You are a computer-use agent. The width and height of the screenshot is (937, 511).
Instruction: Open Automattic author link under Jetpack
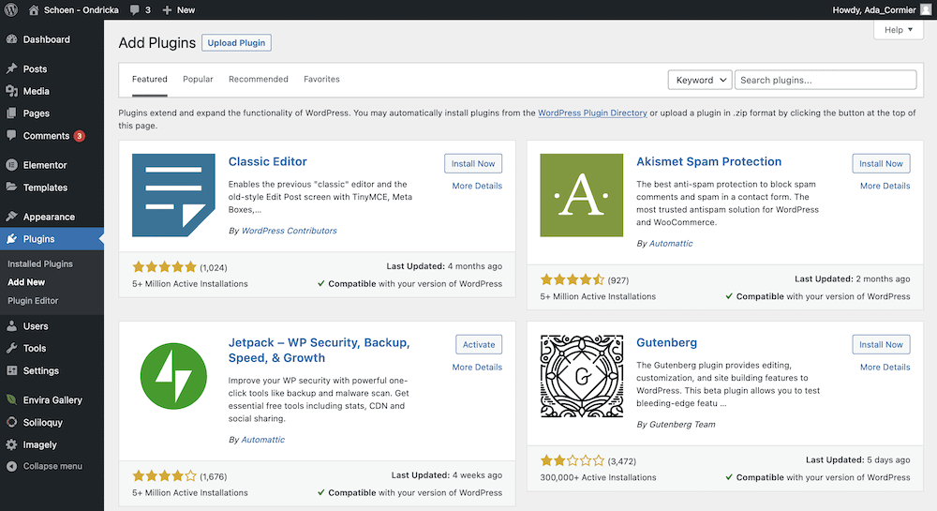(263, 440)
